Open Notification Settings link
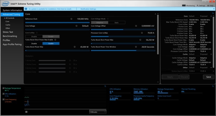 pyautogui.click(x=88, y=9)
